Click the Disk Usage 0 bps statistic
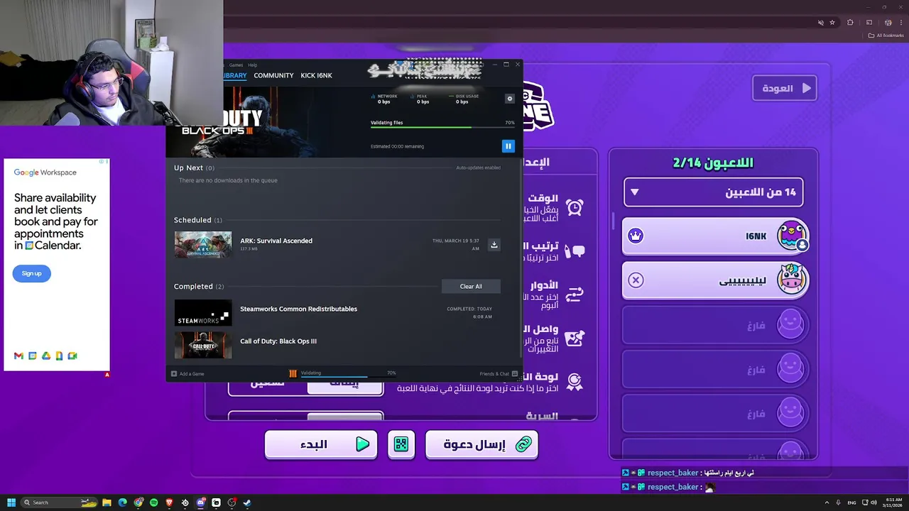The image size is (909, 511). [x=464, y=99]
